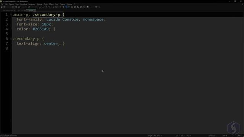
Task: Open the Encoding menu
Action: coord(24,4)
